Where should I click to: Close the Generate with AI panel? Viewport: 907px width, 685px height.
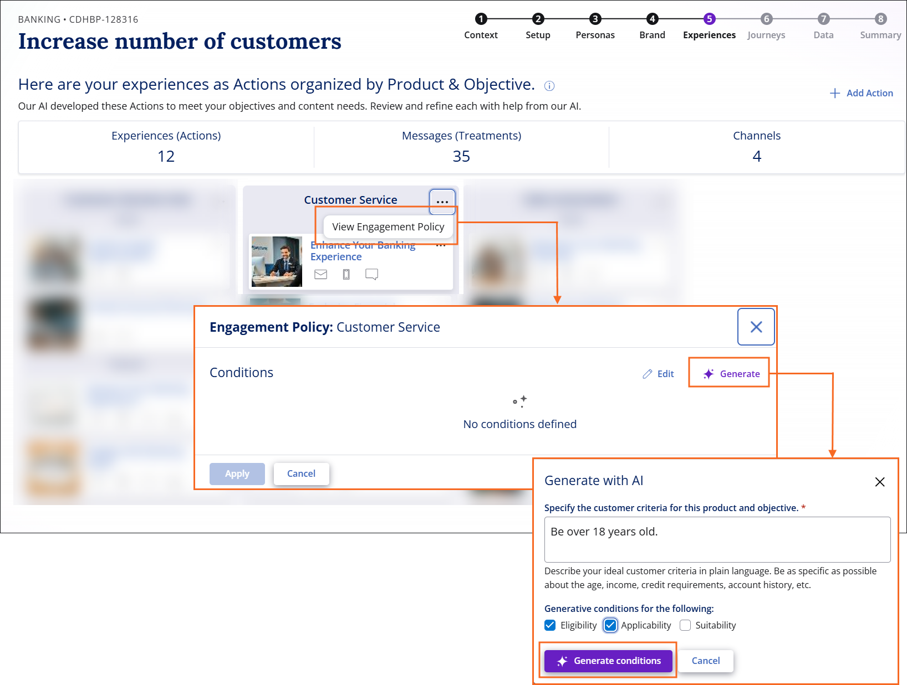point(879,482)
